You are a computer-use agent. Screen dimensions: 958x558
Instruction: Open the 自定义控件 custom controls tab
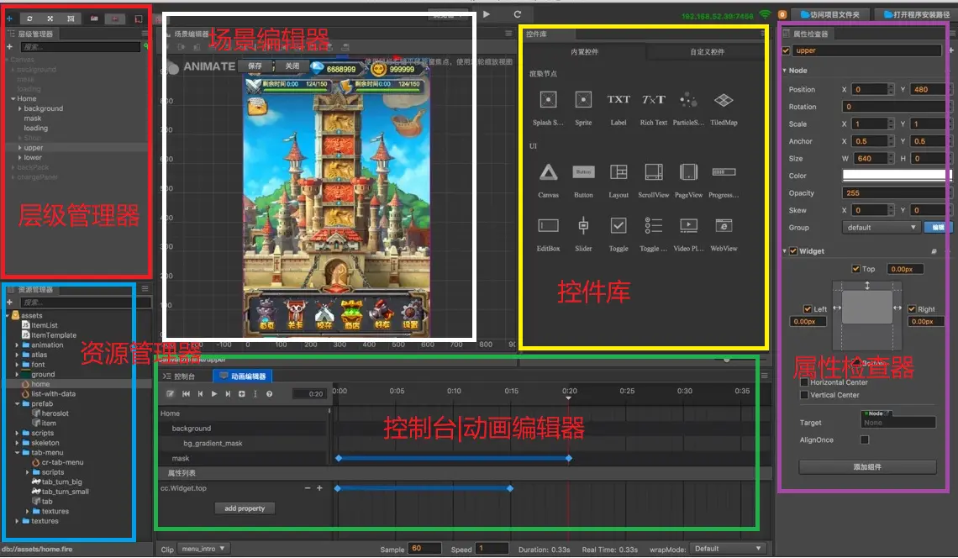click(x=707, y=52)
